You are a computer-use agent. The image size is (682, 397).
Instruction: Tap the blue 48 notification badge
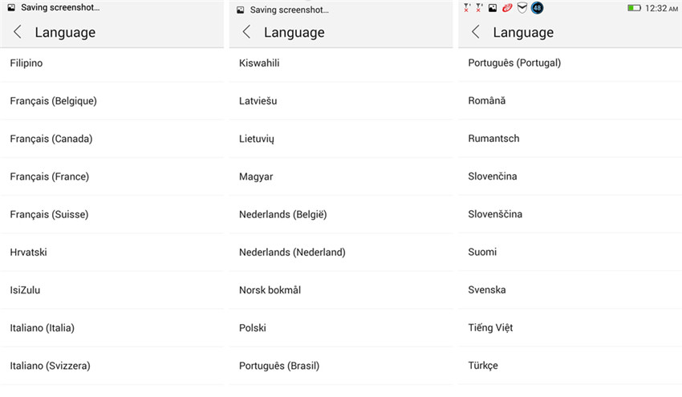coord(537,8)
